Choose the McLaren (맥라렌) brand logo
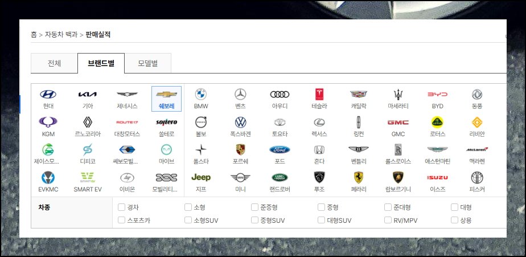 476,149
